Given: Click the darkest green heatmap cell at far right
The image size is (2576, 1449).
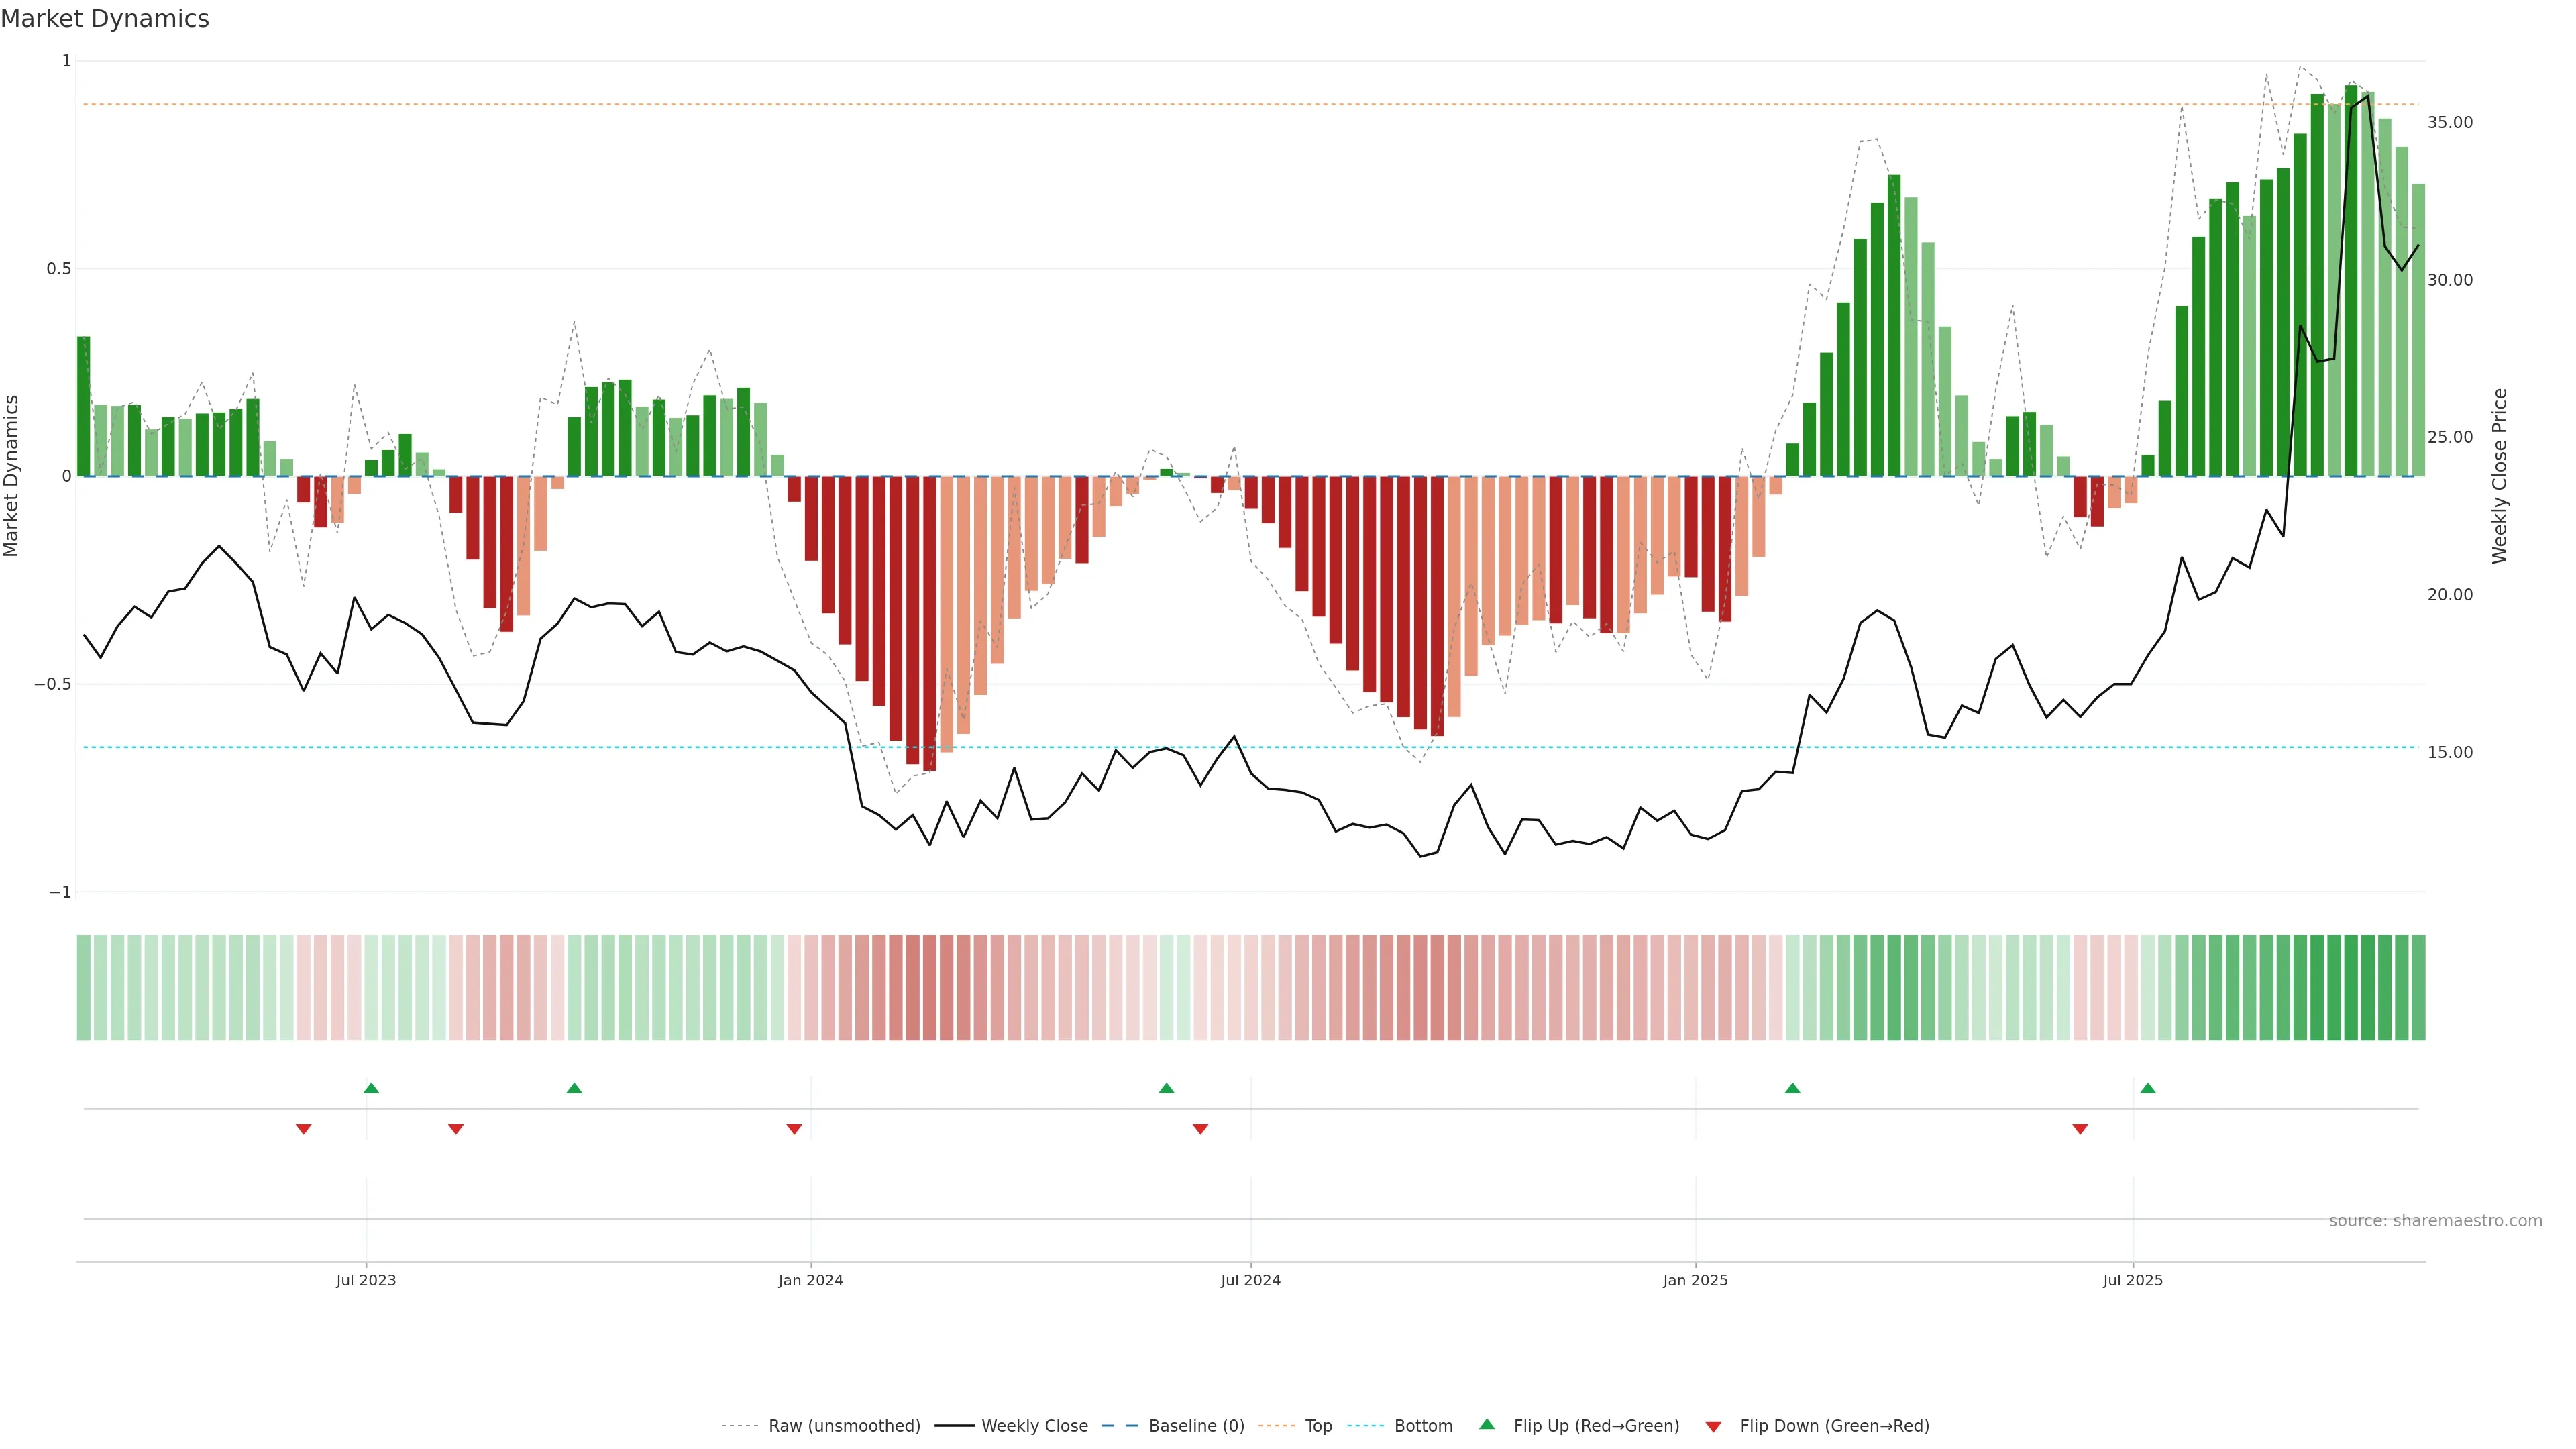Looking at the screenshot, I should 2350,988.
